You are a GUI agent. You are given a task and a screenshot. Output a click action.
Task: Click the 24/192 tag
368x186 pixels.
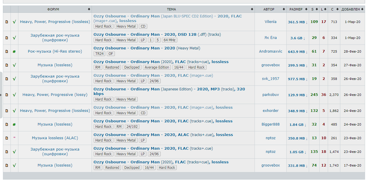[132, 127]
